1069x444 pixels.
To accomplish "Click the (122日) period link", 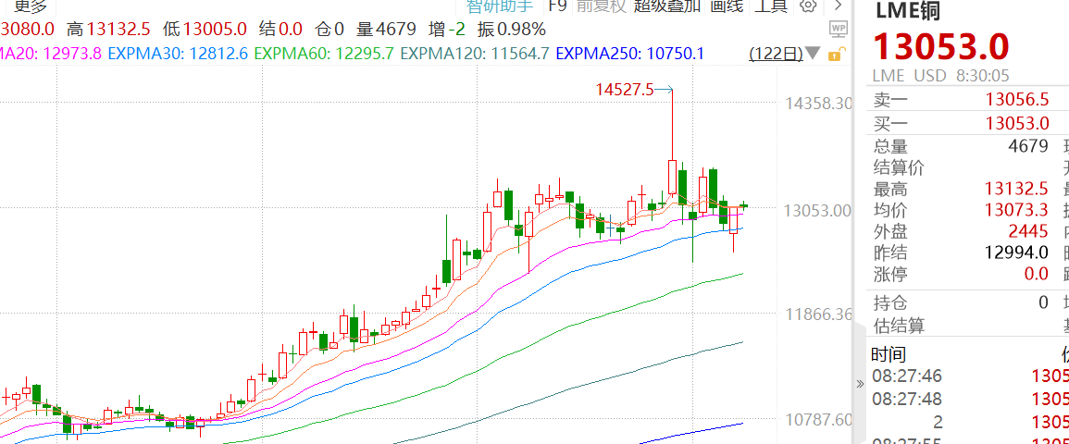I will pyautogui.click(x=776, y=53).
